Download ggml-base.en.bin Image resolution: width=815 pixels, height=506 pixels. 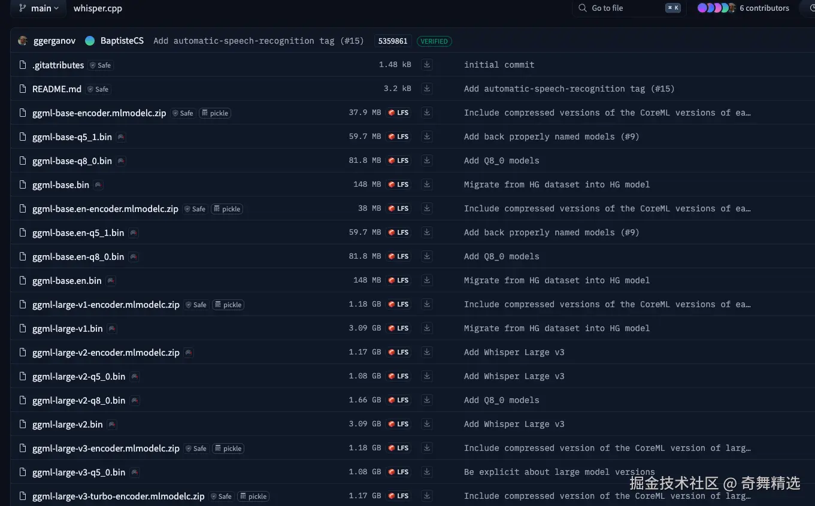point(427,280)
